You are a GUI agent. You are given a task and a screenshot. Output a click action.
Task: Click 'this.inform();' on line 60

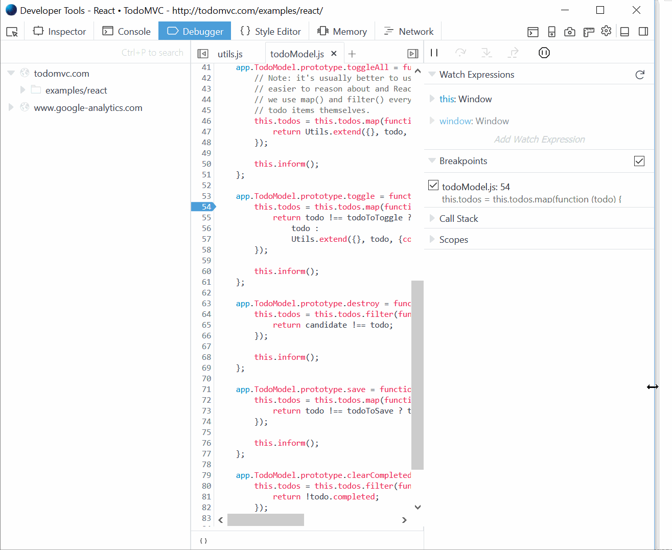pos(287,271)
